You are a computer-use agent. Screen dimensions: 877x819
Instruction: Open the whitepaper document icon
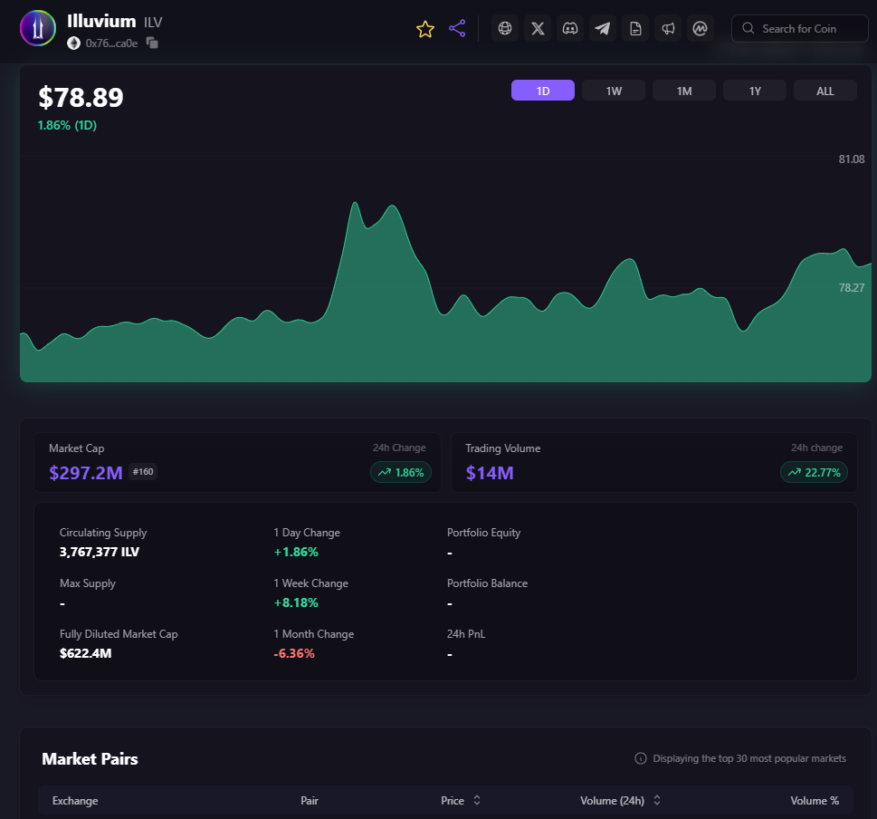635,29
